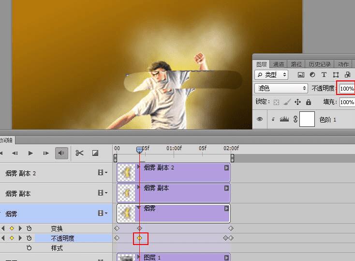The width and height of the screenshot is (355, 261).
Task: Click the 不透明度 opacity value field
Action: click(x=347, y=89)
